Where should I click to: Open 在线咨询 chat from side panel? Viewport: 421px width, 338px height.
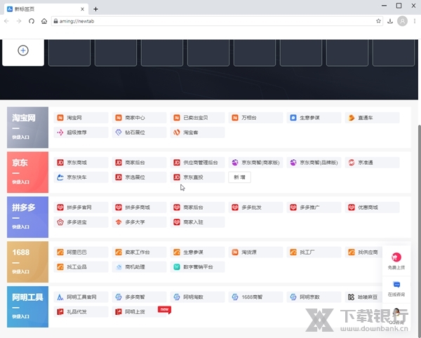click(396, 289)
